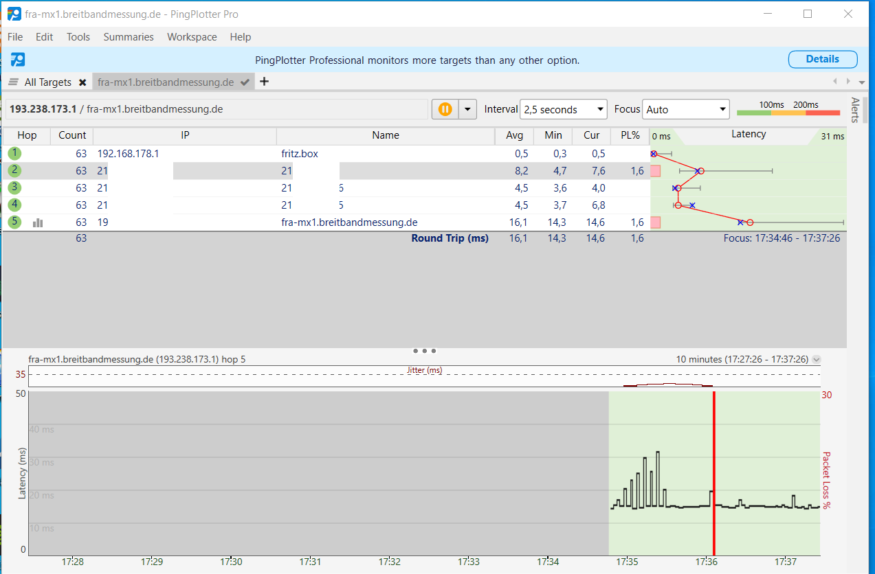The image size is (875, 574).
Task: Open the Edit menu
Action: point(45,37)
